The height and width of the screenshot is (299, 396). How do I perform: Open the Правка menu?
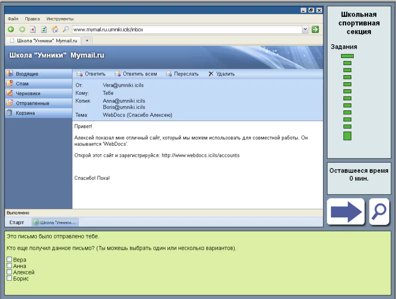point(32,19)
